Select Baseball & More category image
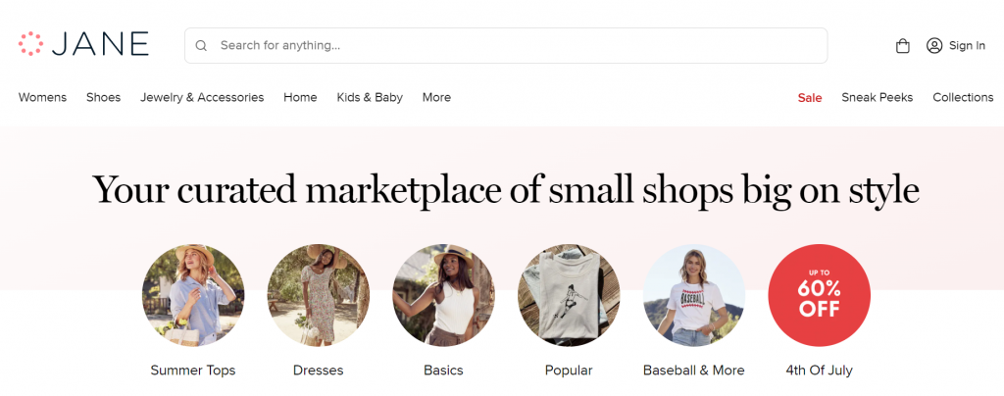Screen dimensions: 1004x396 coord(694,295)
